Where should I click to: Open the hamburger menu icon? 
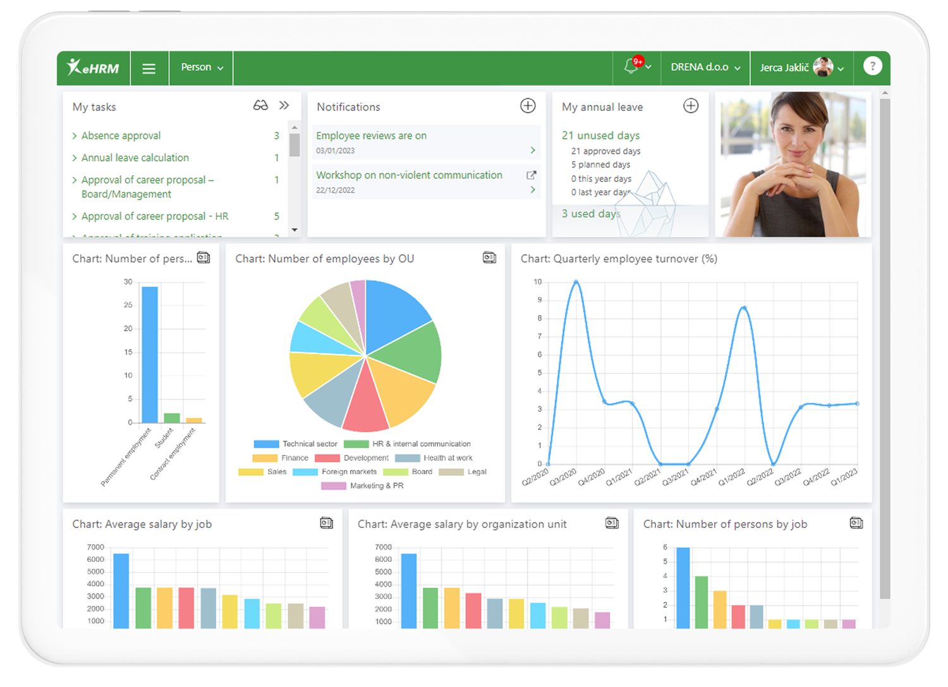[x=149, y=68]
